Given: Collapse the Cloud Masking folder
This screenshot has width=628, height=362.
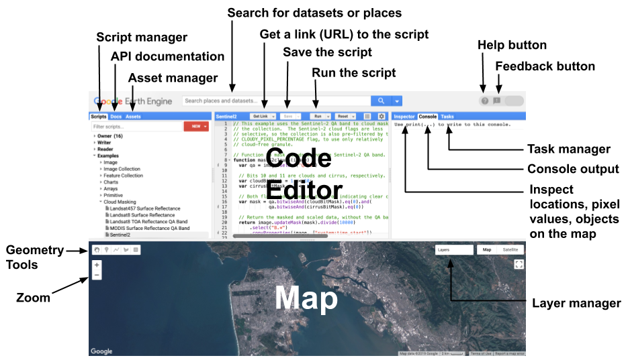Looking at the screenshot, I should coord(101,202).
